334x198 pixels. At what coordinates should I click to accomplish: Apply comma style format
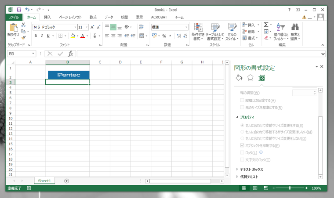point(170,36)
